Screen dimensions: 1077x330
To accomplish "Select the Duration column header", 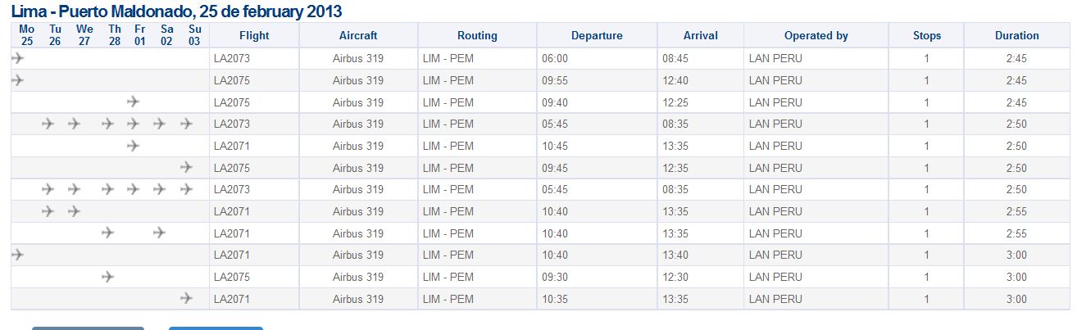I will (1016, 35).
